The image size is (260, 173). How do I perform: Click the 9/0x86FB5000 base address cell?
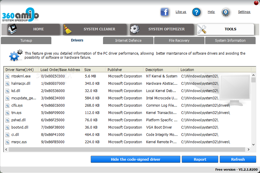tap(53, 142)
